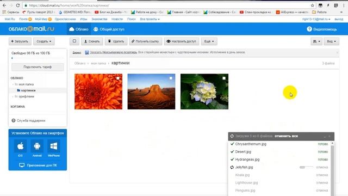348x196 pixels.
Task: Open Chrome three-dot menu
Action: click(x=344, y=5)
